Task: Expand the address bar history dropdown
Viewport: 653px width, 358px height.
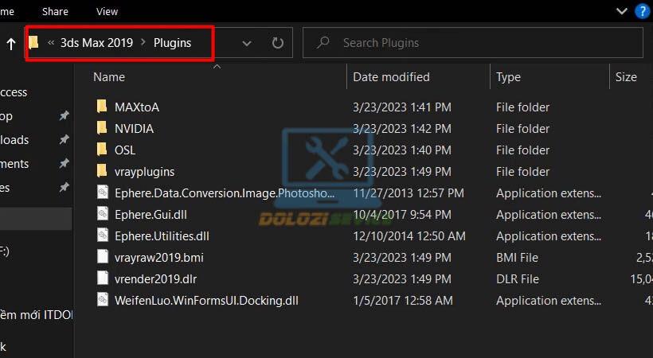Action: point(247,43)
